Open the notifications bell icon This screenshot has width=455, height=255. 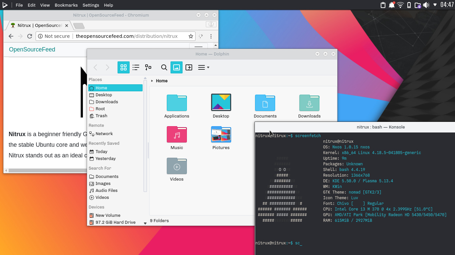pyautogui.click(x=391, y=5)
